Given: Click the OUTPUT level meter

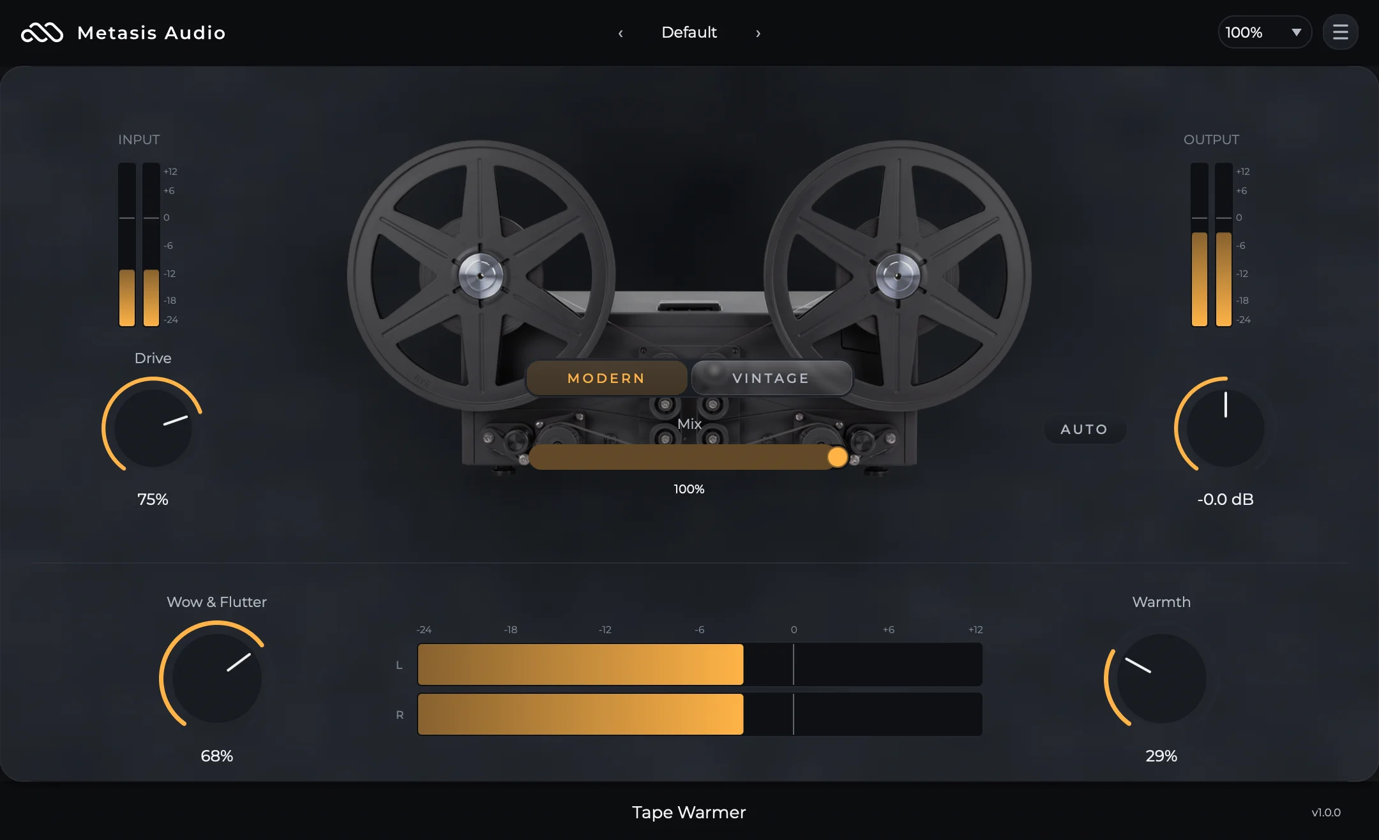Looking at the screenshot, I should click(x=1212, y=244).
